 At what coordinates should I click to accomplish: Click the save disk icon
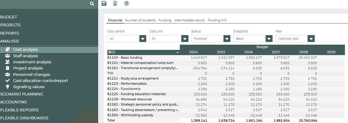coord(104,3)
